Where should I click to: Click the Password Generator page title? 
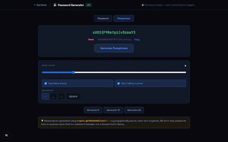[x=71, y=5]
